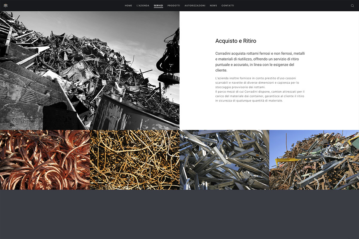Open the News menu item

213,6
